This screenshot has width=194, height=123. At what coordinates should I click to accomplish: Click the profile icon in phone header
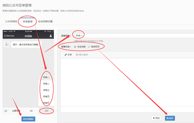[51, 36]
